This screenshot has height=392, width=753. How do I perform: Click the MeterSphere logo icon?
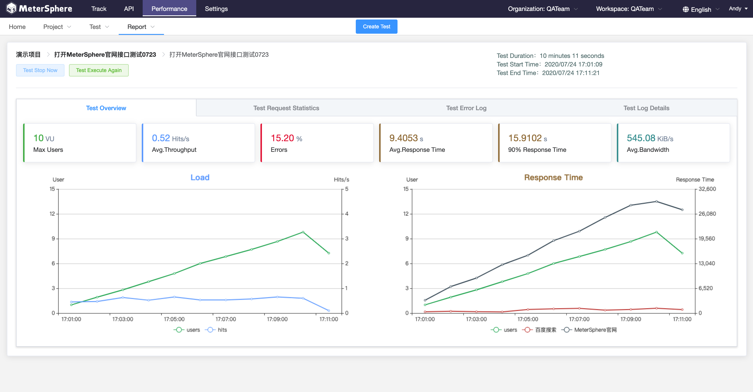pos(11,9)
